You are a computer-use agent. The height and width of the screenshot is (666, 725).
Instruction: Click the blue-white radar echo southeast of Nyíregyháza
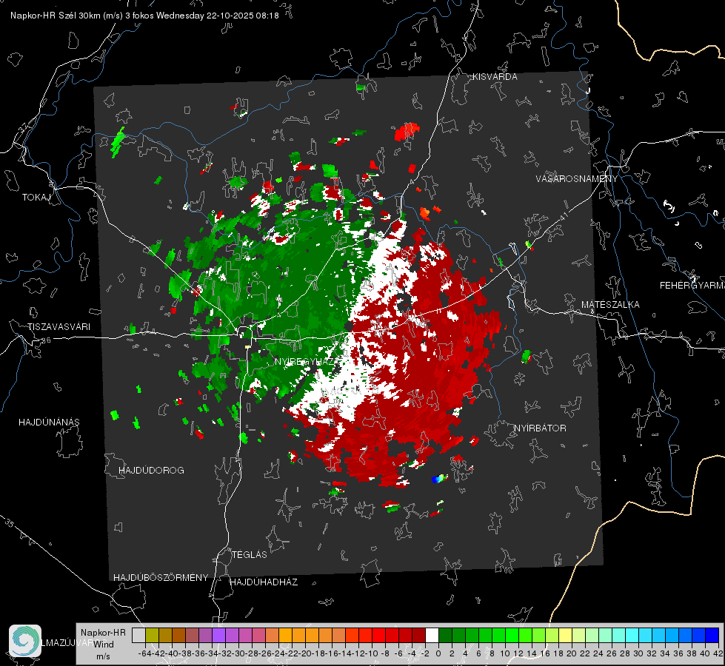(x=440, y=479)
